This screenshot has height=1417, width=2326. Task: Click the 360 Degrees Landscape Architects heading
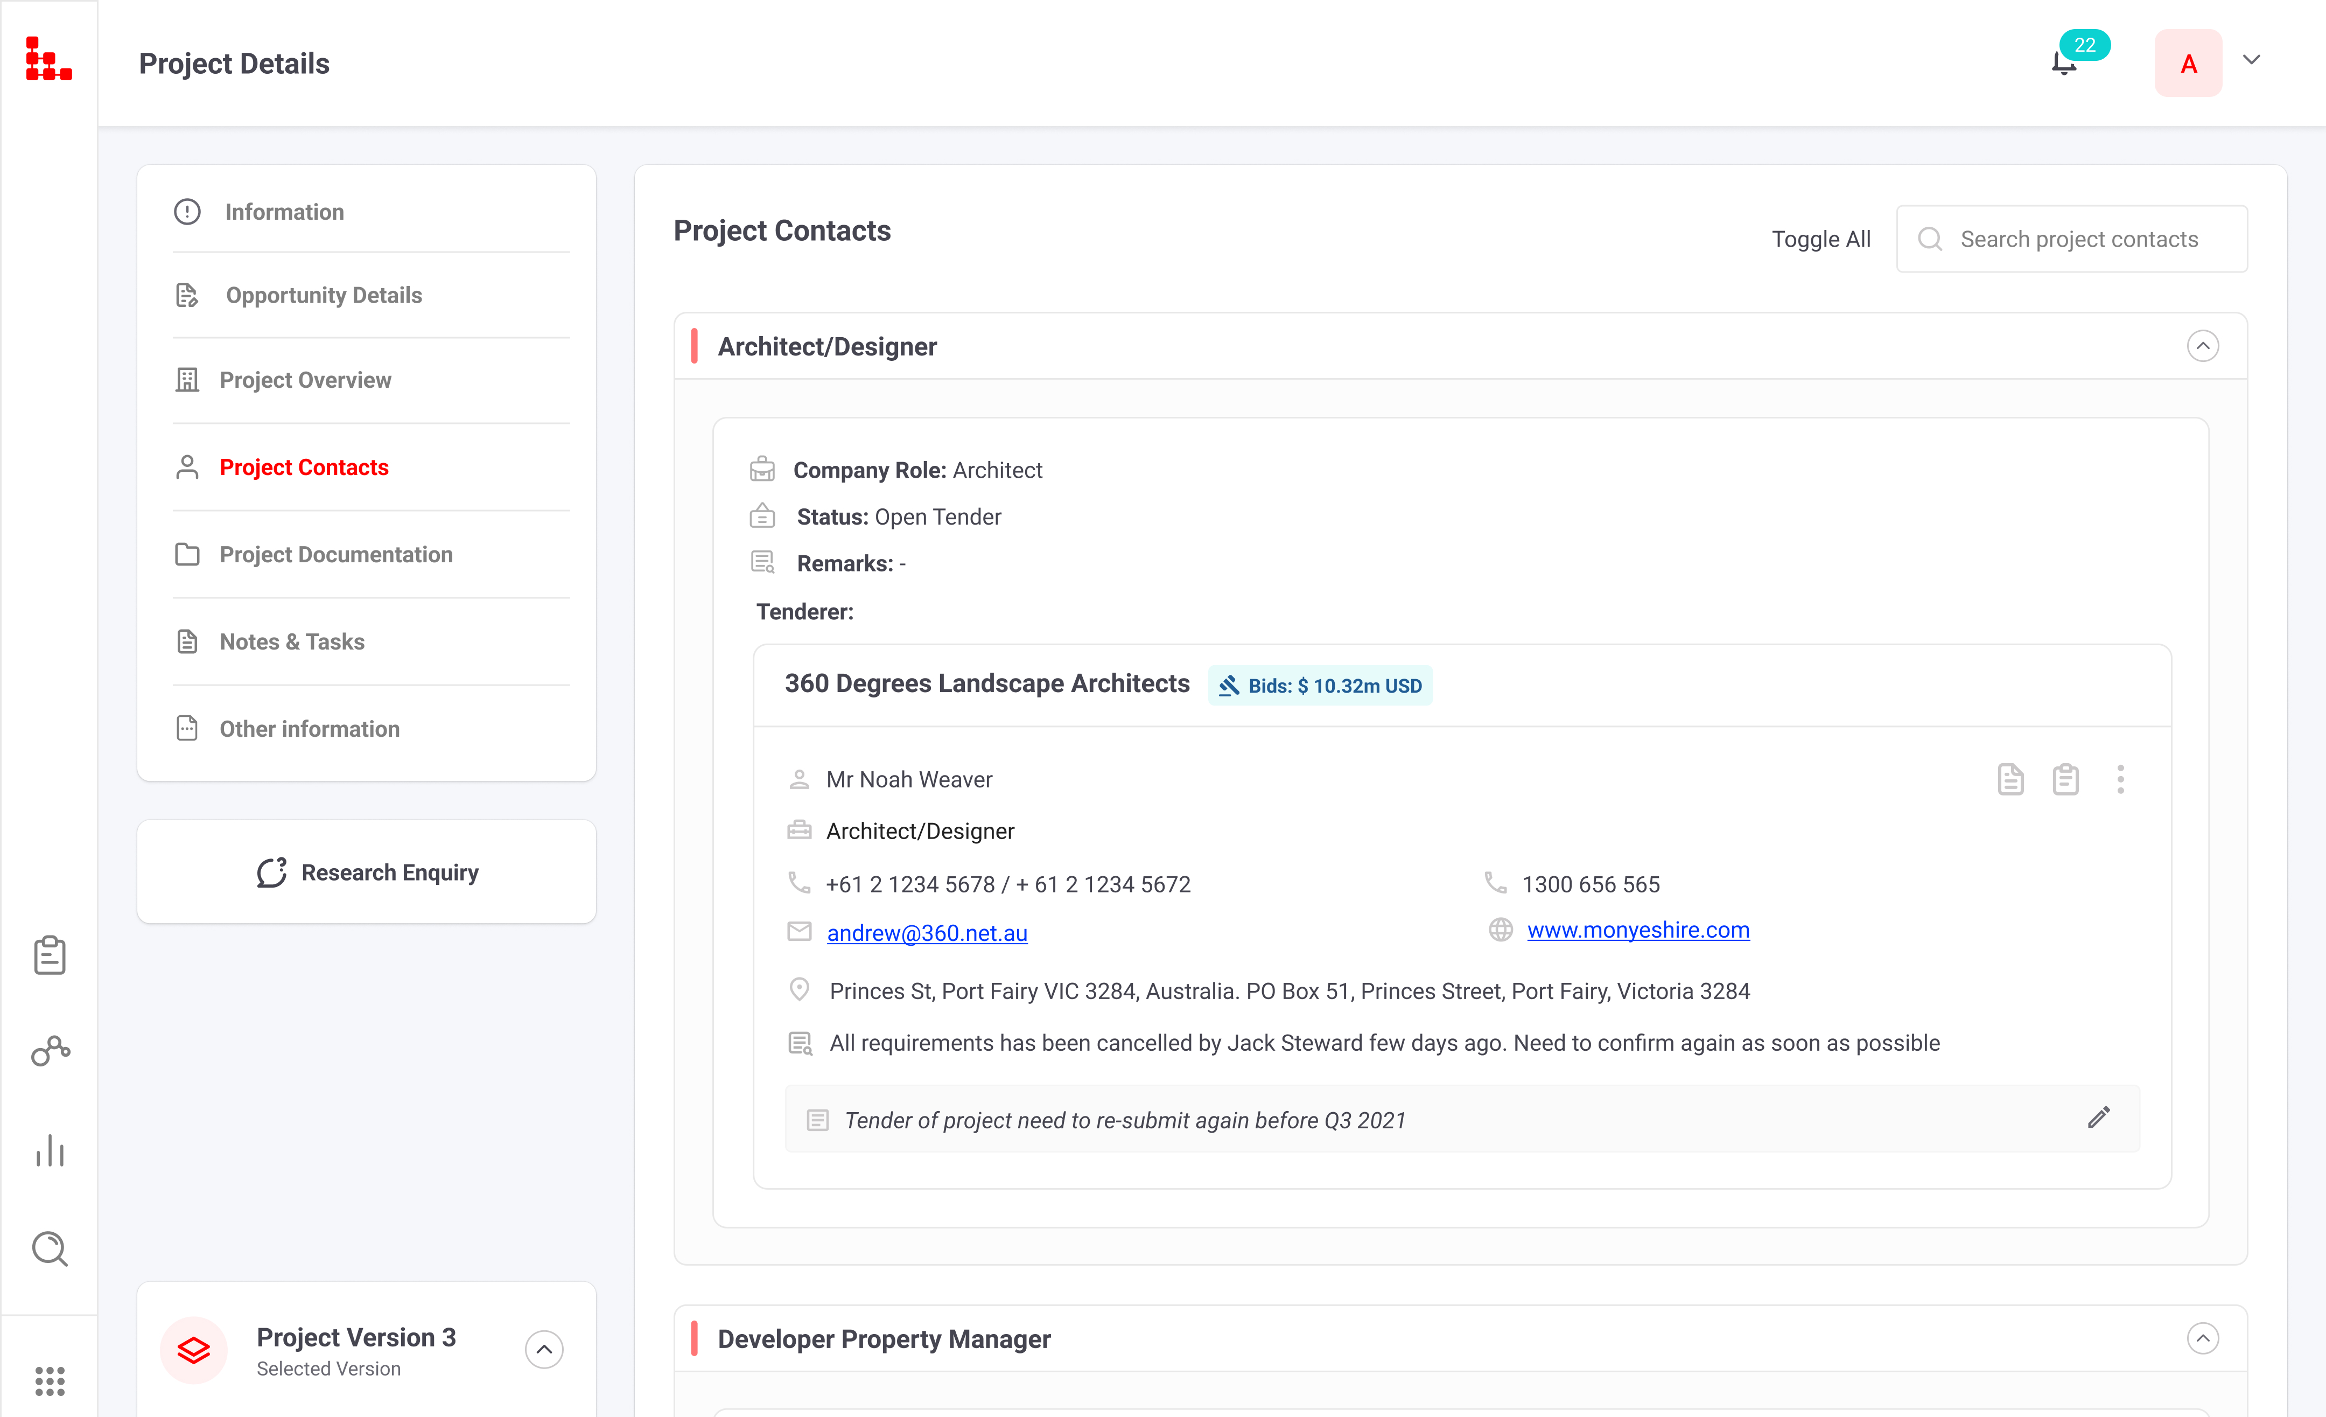986,683
